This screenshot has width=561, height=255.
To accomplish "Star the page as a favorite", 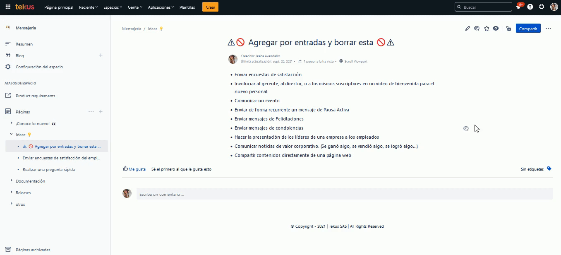I will 487,28.
